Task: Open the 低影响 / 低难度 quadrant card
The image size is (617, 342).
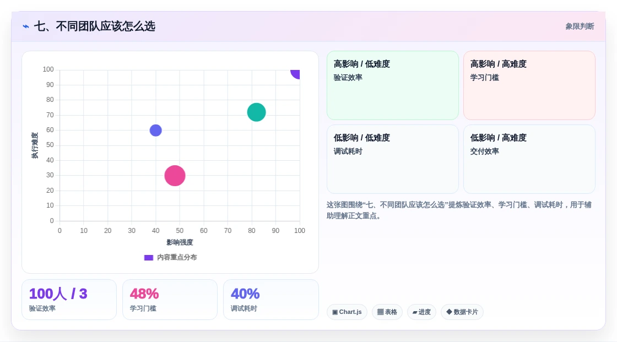Action: [393, 159]
